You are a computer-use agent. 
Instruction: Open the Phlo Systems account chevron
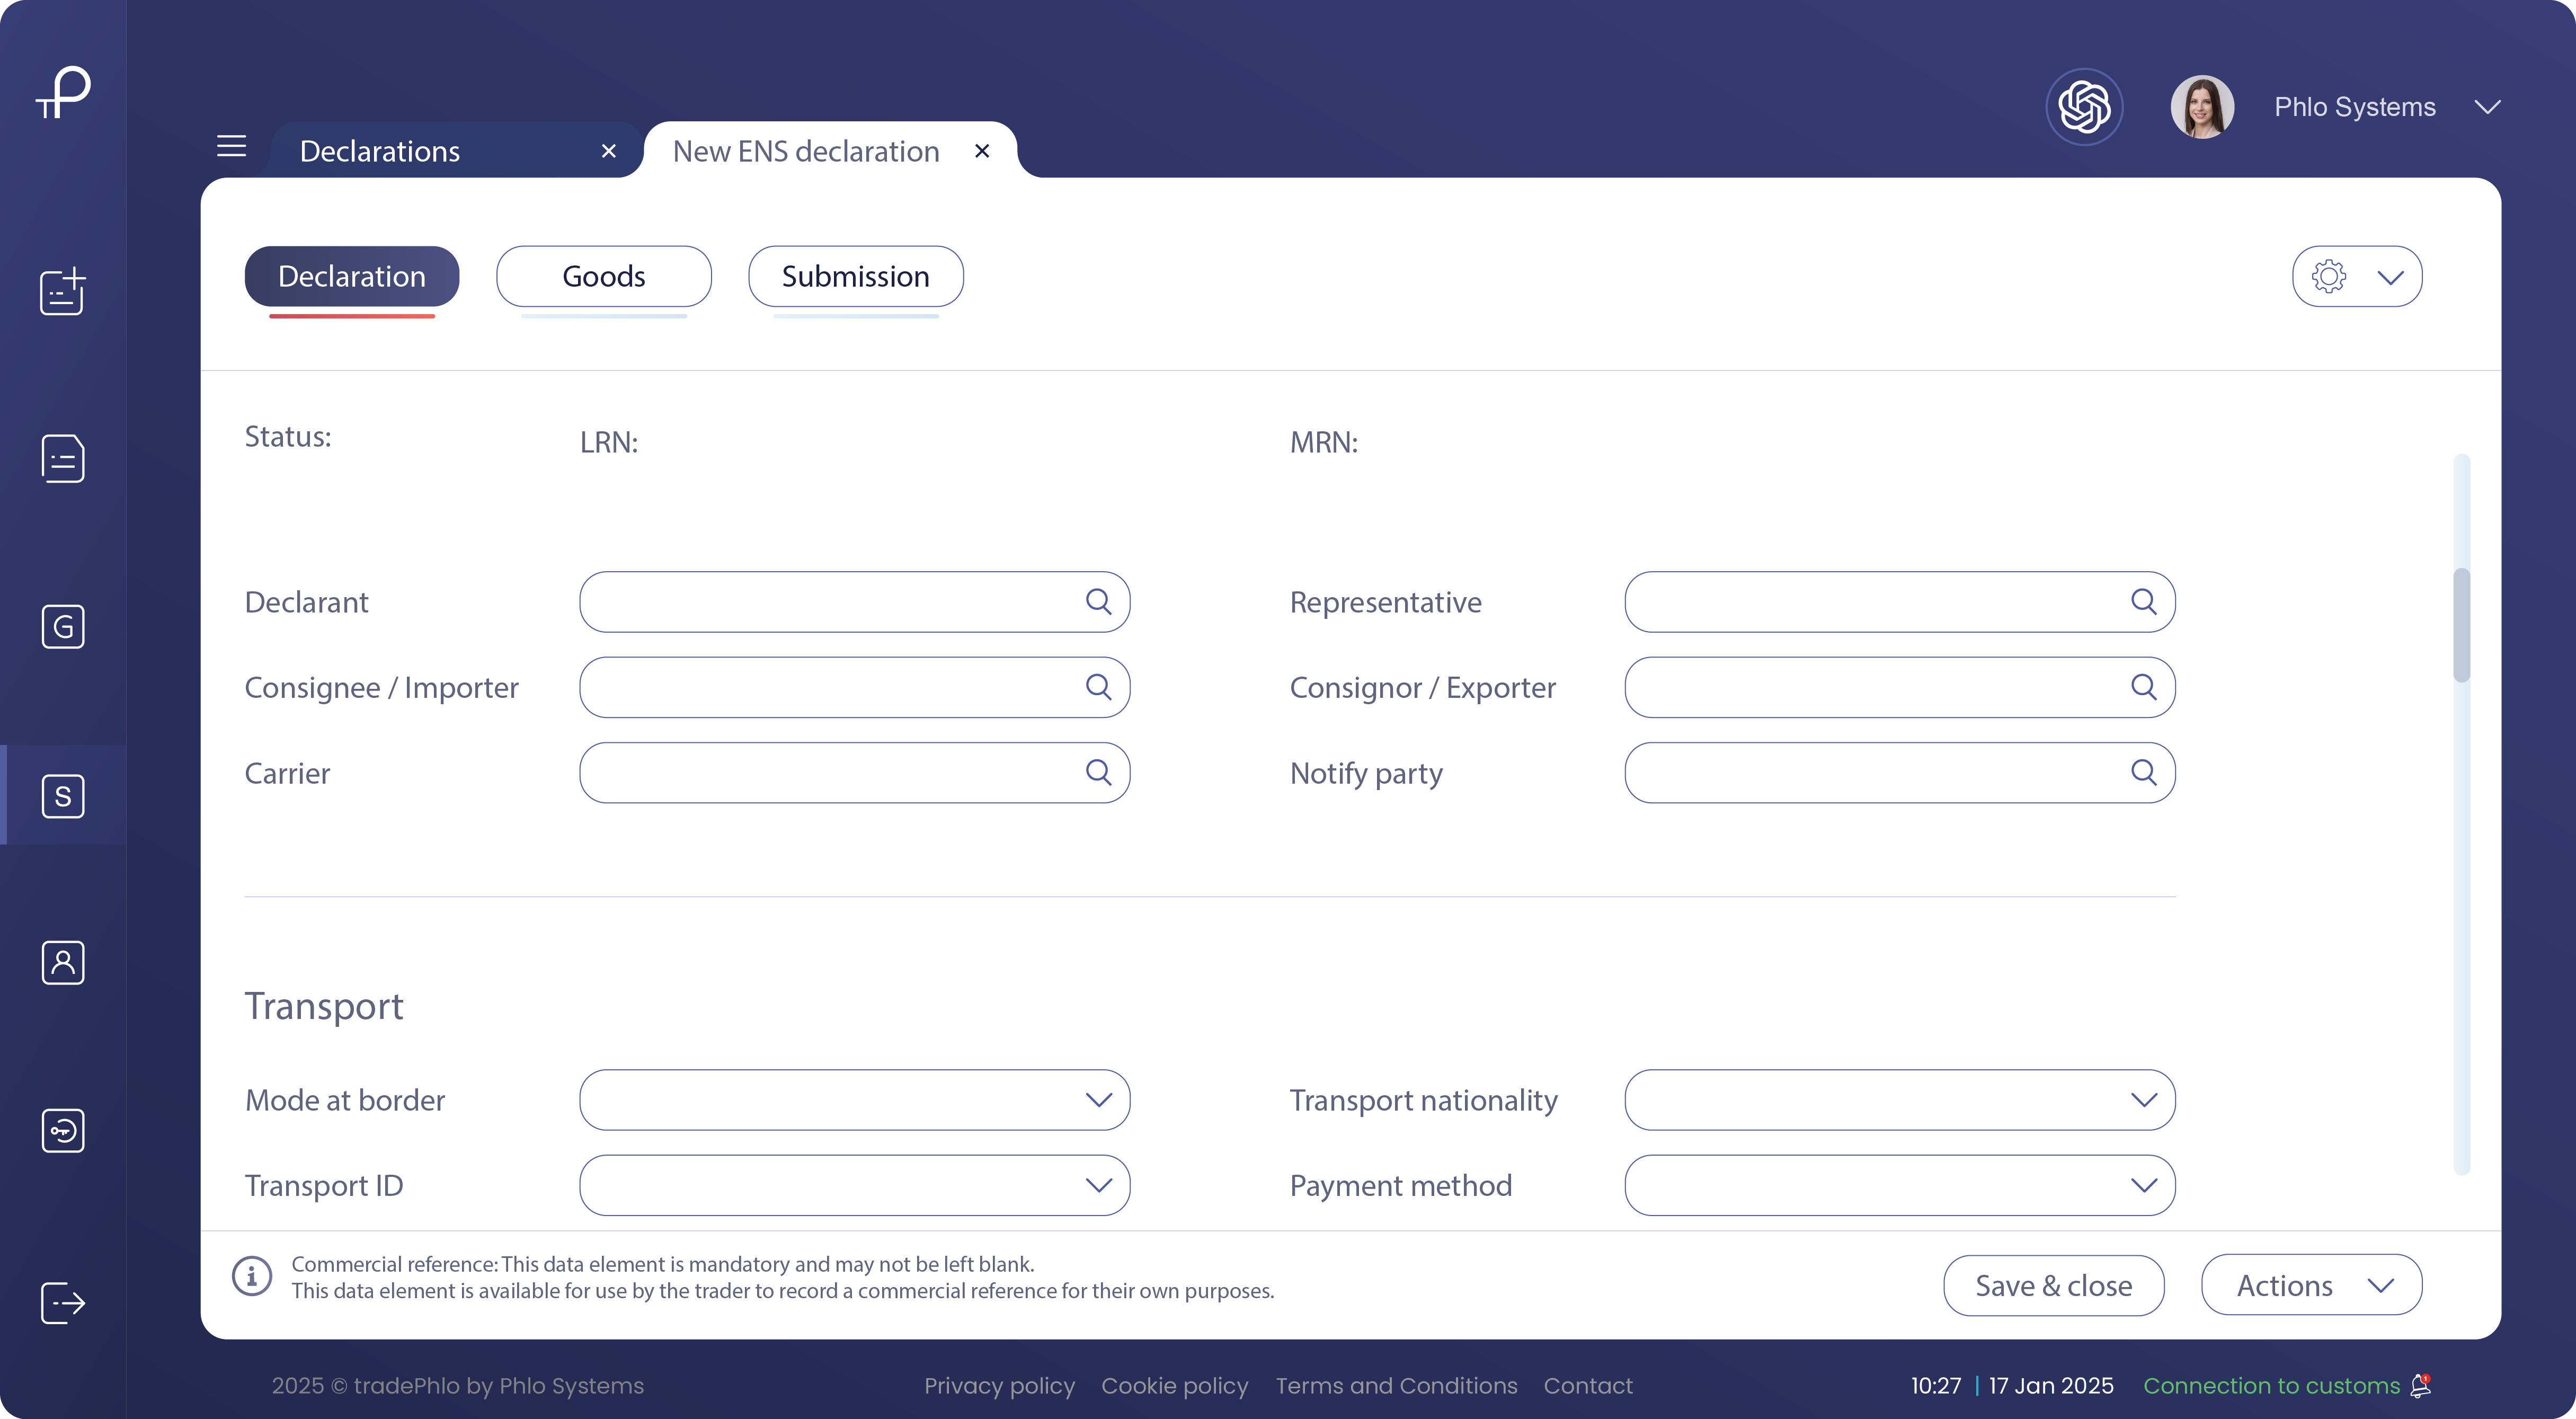click(2488, 107)
